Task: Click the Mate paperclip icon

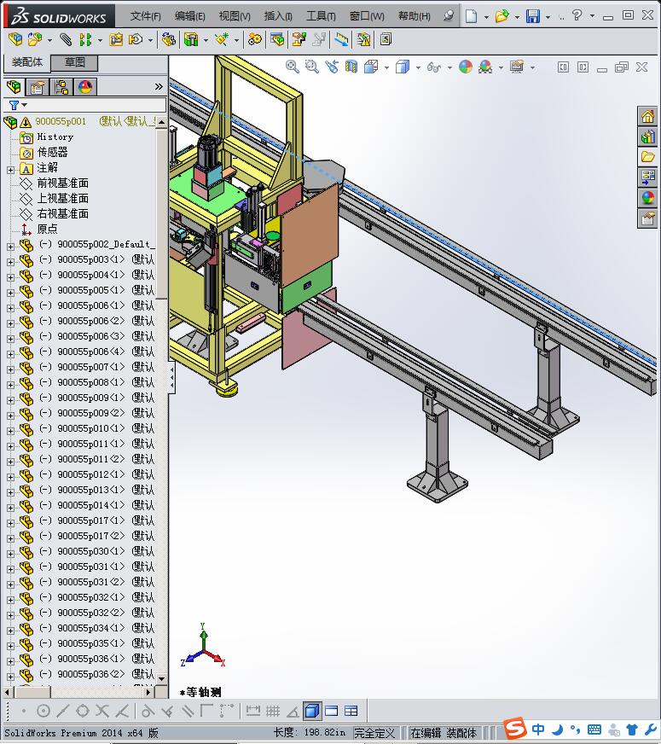Action: coord(66,39)
